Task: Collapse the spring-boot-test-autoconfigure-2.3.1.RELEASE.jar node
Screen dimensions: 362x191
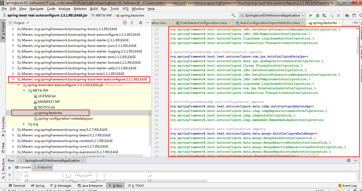Action: [x=19, y=85]
